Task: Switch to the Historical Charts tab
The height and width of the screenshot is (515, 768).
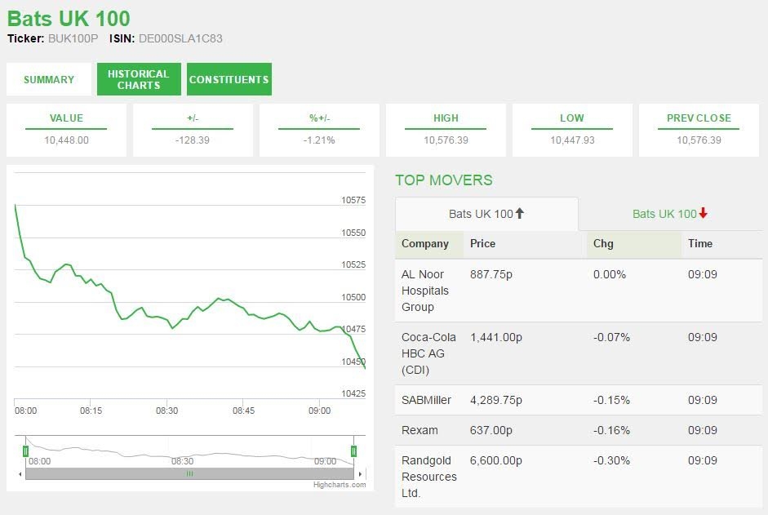Action: click(139, 79)
